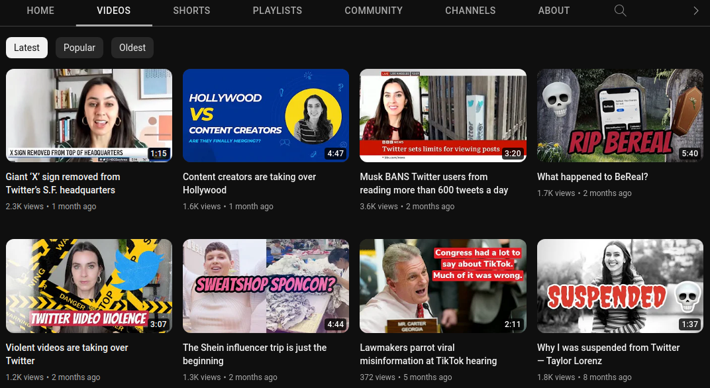The height and width of the screenshot is (388, 710).
Task: Open "Musk BANS Twitter users" video title
Action: click(x=434, y=183)
